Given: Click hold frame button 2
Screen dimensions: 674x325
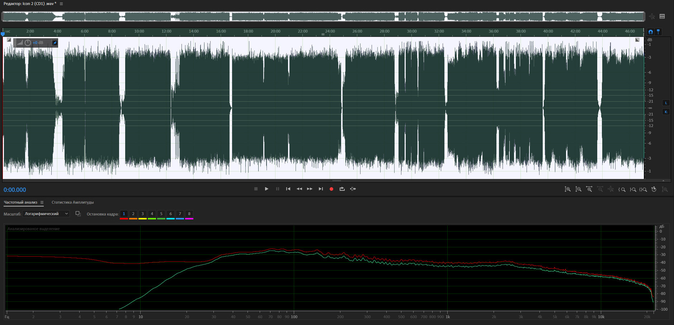Looking at the screenshot, I should click(133, 214).
